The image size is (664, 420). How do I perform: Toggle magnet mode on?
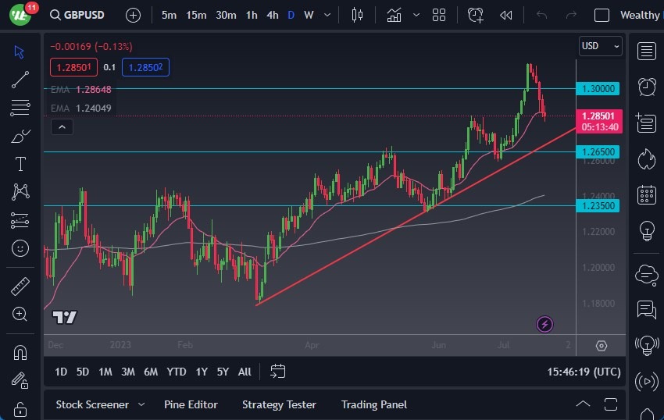tap(20, 352)
